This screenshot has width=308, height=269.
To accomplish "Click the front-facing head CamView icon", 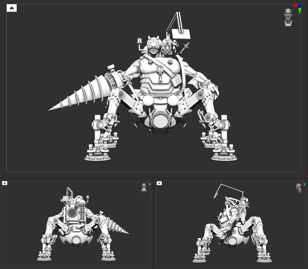I will coord(288,17).
